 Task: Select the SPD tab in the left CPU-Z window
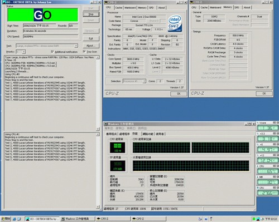point(151,8)
